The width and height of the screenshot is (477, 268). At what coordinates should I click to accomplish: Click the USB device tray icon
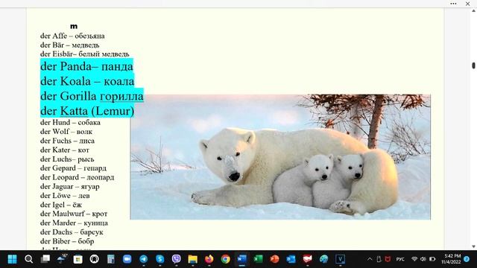tap(379, 259)
